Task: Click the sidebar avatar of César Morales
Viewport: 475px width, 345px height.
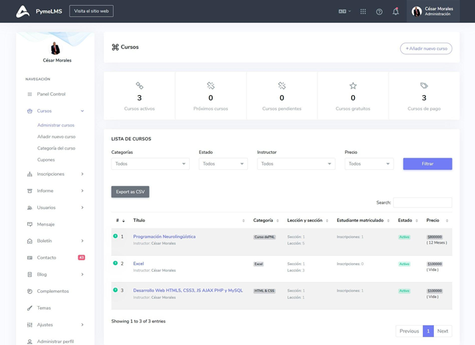Action: pyautogui.click(x=55, y=48)
